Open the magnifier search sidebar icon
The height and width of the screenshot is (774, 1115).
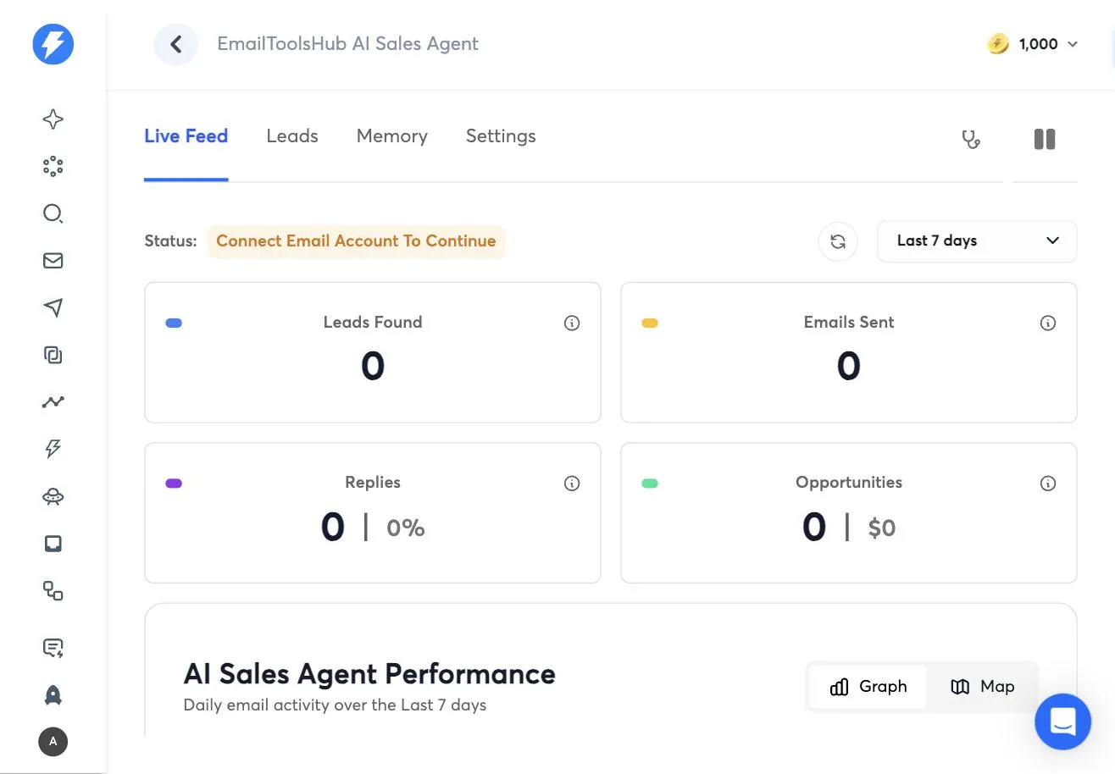(53, 213)
